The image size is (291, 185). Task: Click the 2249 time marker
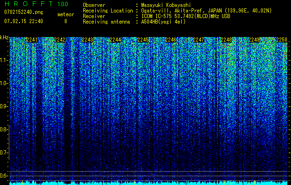click(254, 40)
